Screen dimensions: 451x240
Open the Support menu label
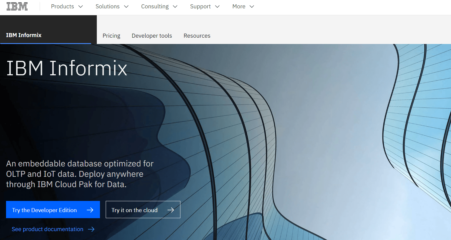click(200, 6)
